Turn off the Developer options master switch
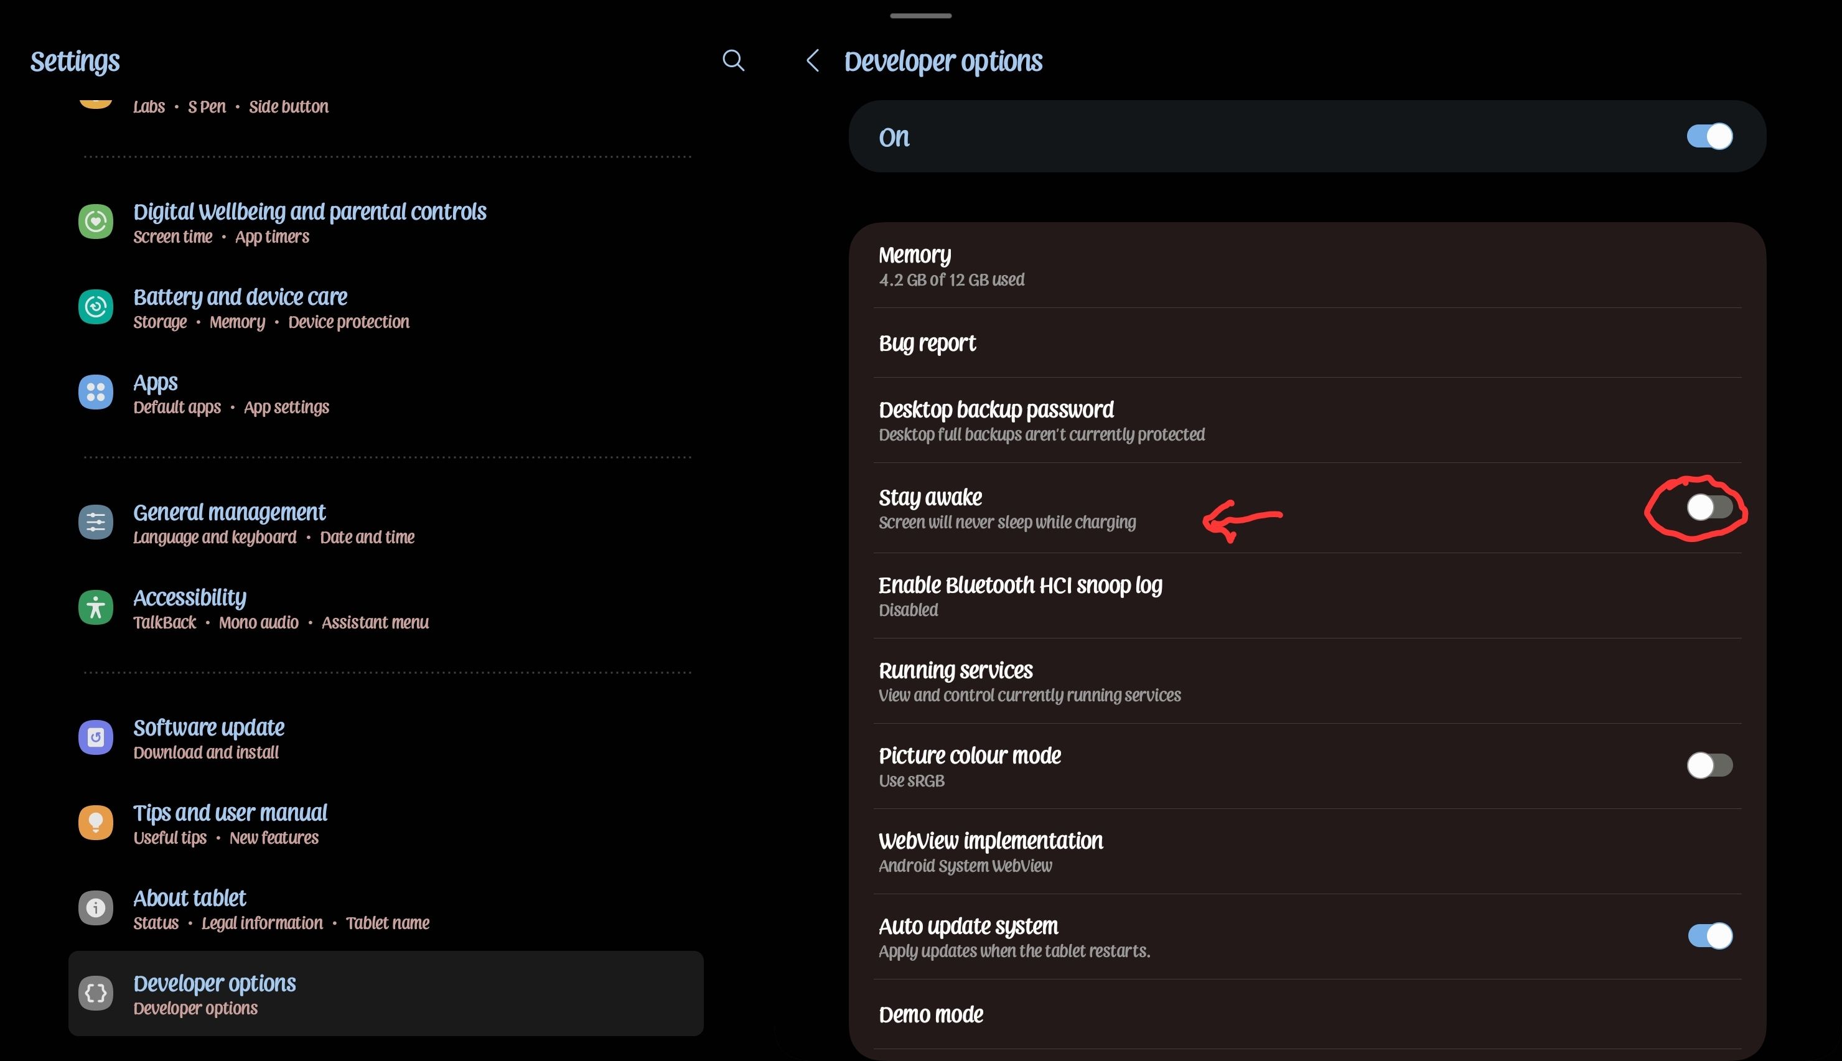 coord(1709,136)
